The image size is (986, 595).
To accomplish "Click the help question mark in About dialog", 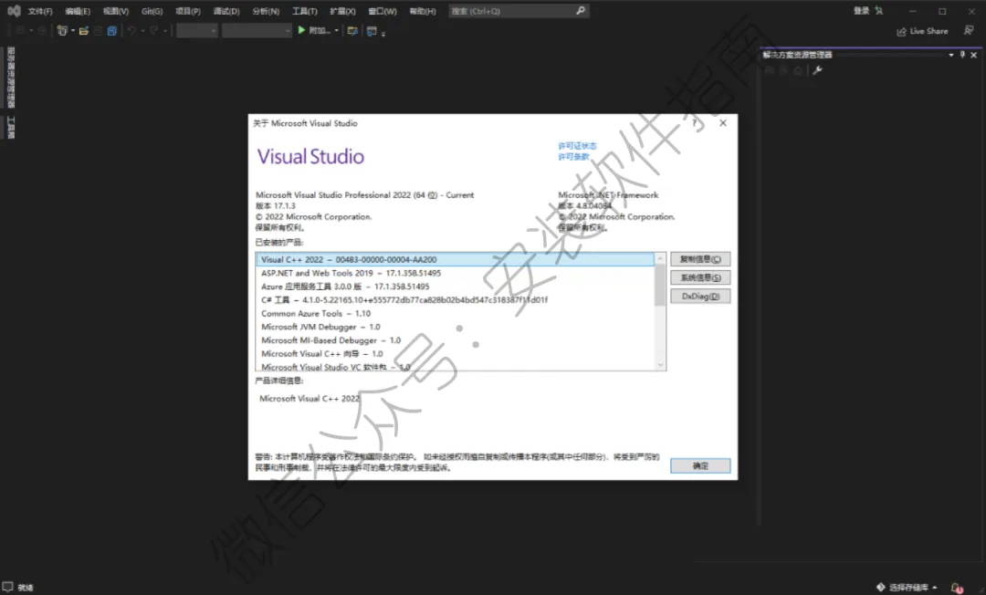I will click(x=694, y=123).
